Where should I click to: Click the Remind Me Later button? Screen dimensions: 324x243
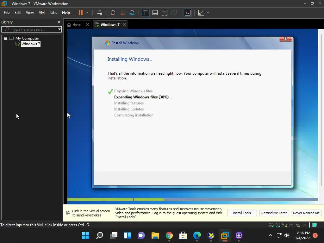pyautogui.click(x=274, y=213)
